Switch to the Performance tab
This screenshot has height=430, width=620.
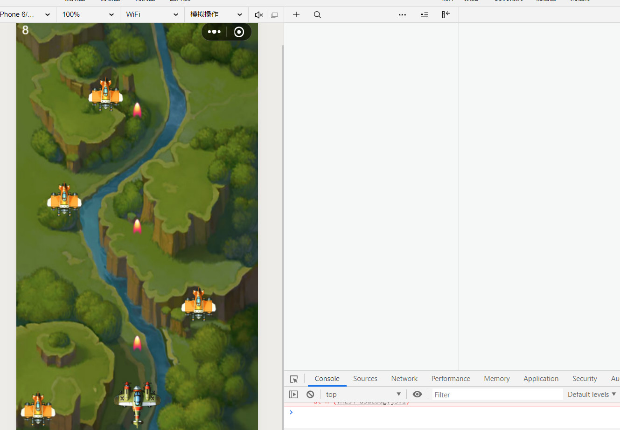[x=451, y=379]
